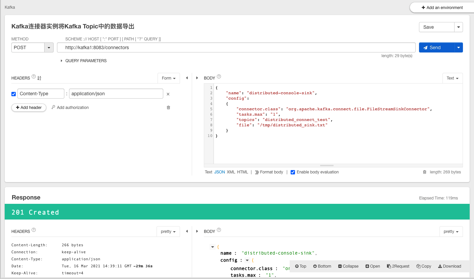Collapse response headers pane left arrow
This screenshot has height=279, width=474.
click(187, 232)
